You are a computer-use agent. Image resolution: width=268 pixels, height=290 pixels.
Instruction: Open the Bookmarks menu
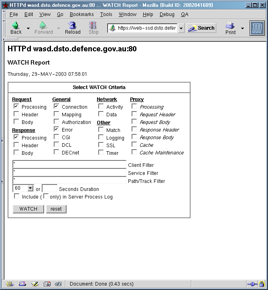click(x=81, y=14)
